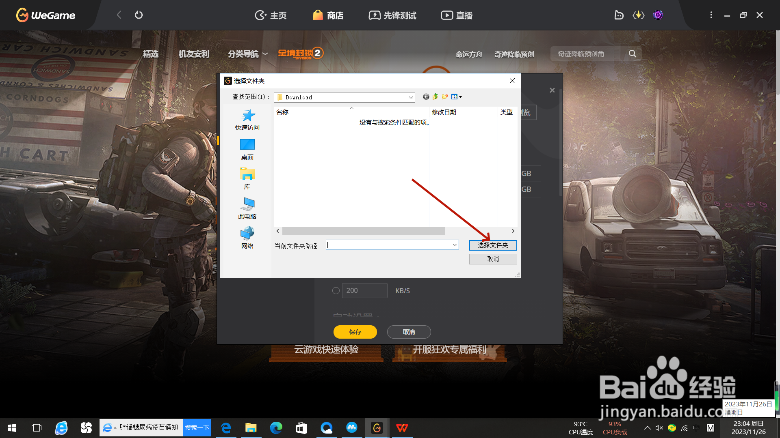Open the Windows Start menu

tap(12, 428)
